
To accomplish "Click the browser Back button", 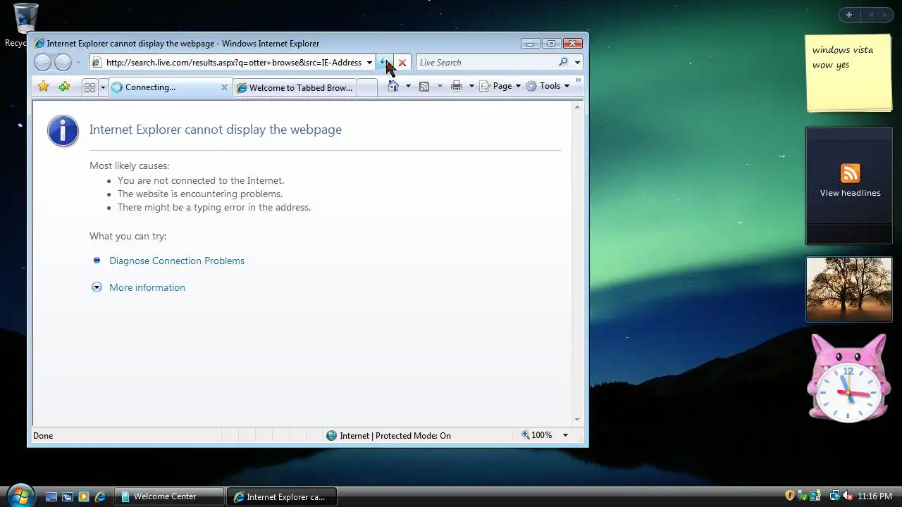I will [42, 62].
